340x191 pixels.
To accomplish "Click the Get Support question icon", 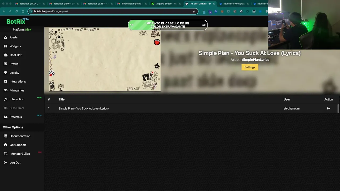I will 5,145.
